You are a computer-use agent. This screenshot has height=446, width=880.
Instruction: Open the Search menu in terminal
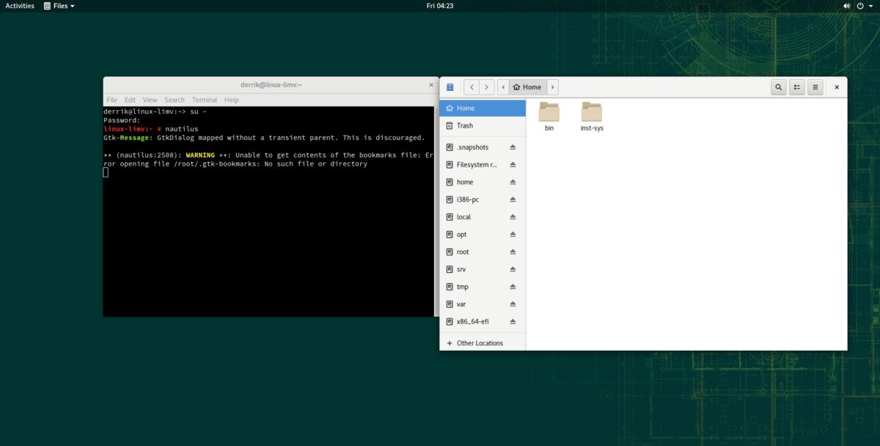pyautogui.click(x=175, y=100)
